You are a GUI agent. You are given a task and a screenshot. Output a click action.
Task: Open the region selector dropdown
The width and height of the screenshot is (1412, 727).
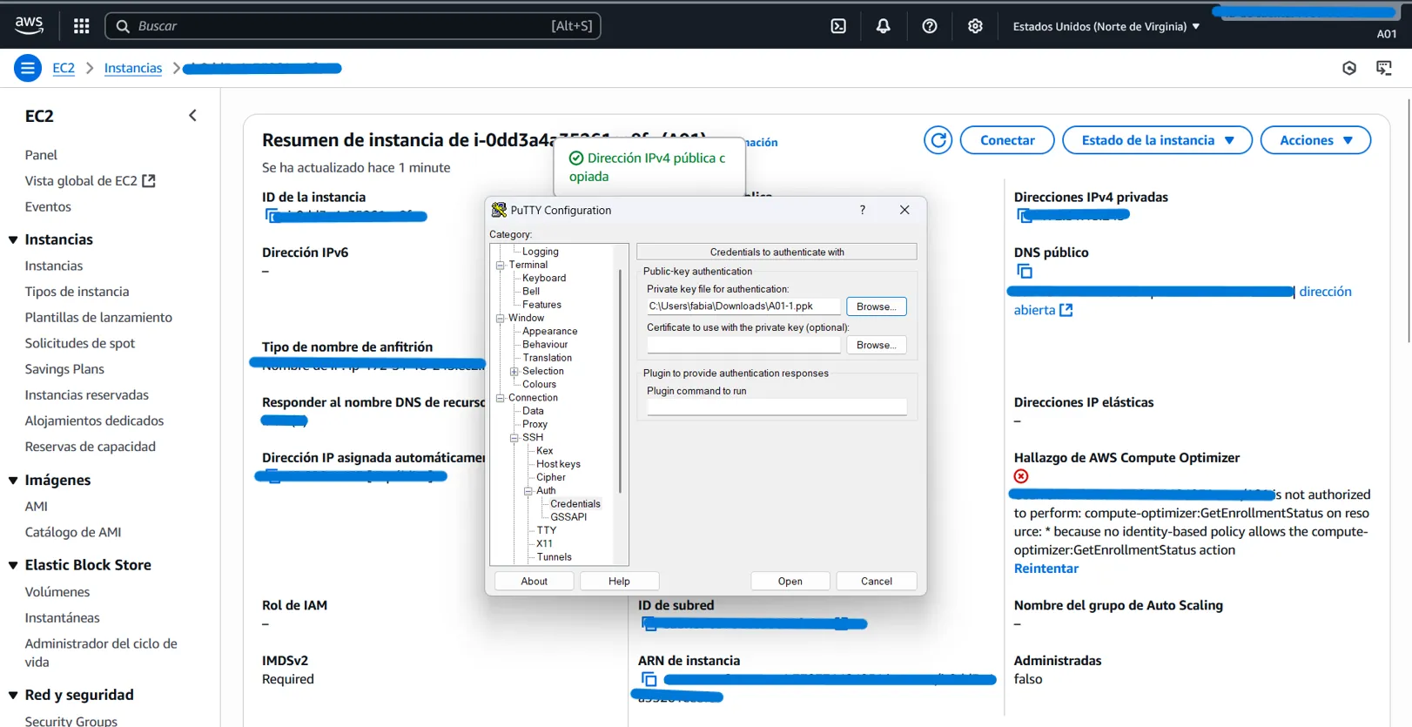pos(1106,26)
